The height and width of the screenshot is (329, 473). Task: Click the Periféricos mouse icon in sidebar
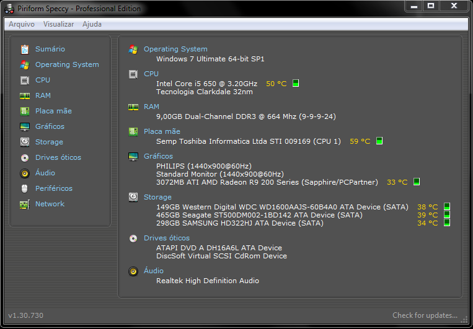pyautogui.click(x=25, y=188)
